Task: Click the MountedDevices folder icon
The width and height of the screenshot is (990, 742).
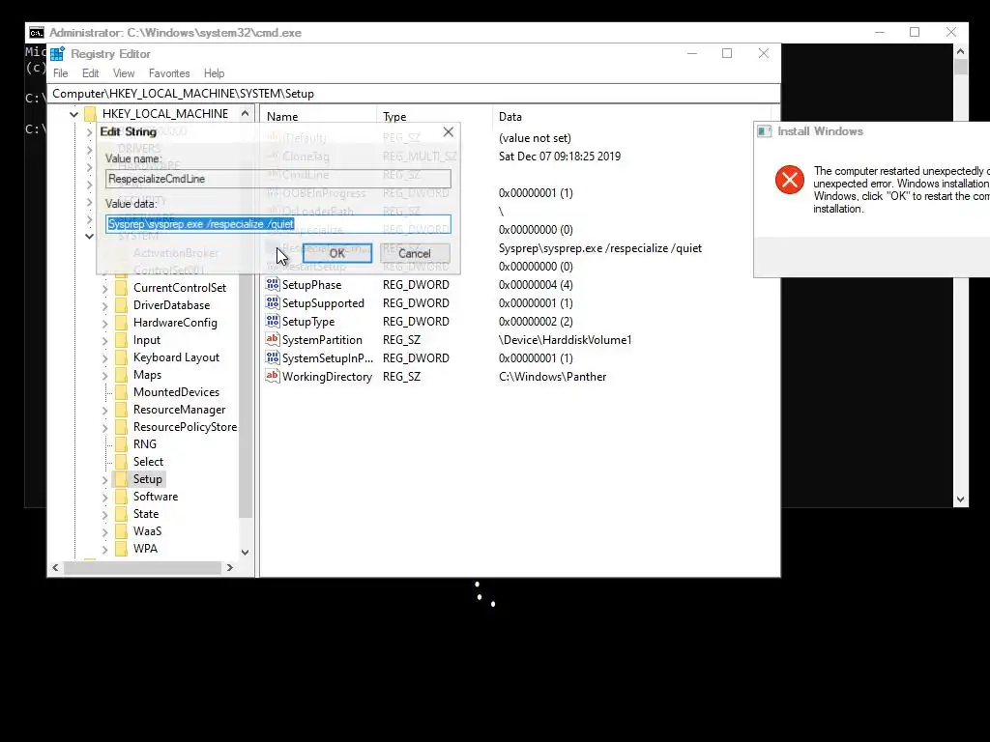Action: point(121,392)
